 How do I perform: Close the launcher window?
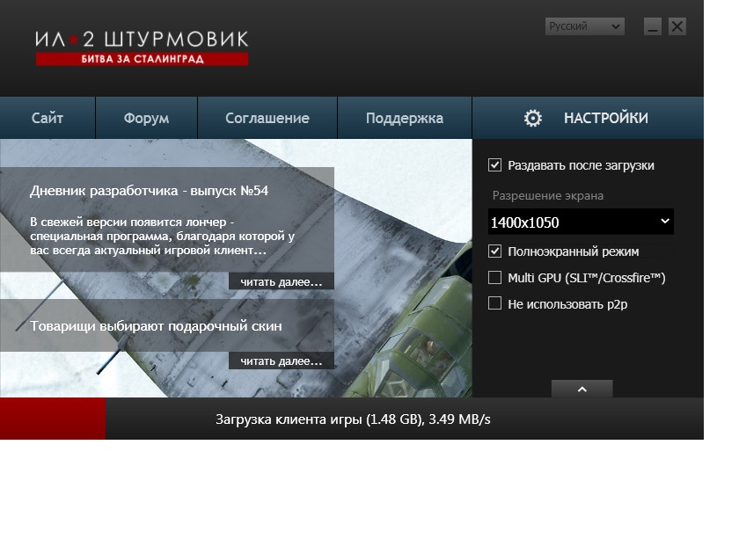click(677, 26)
